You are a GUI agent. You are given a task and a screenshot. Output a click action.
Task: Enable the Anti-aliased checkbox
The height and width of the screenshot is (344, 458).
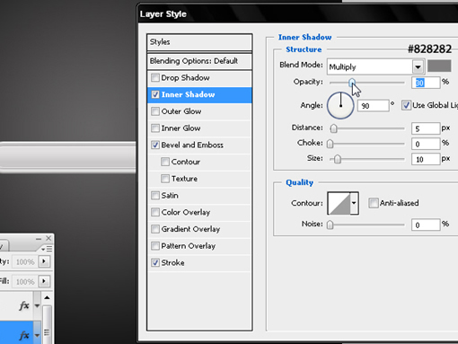[373, 203]
